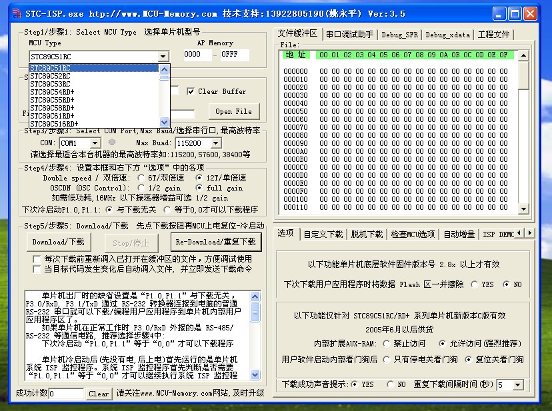
Task: Switch to the 自定义下载 tab
Action: [x=323, y=234]
